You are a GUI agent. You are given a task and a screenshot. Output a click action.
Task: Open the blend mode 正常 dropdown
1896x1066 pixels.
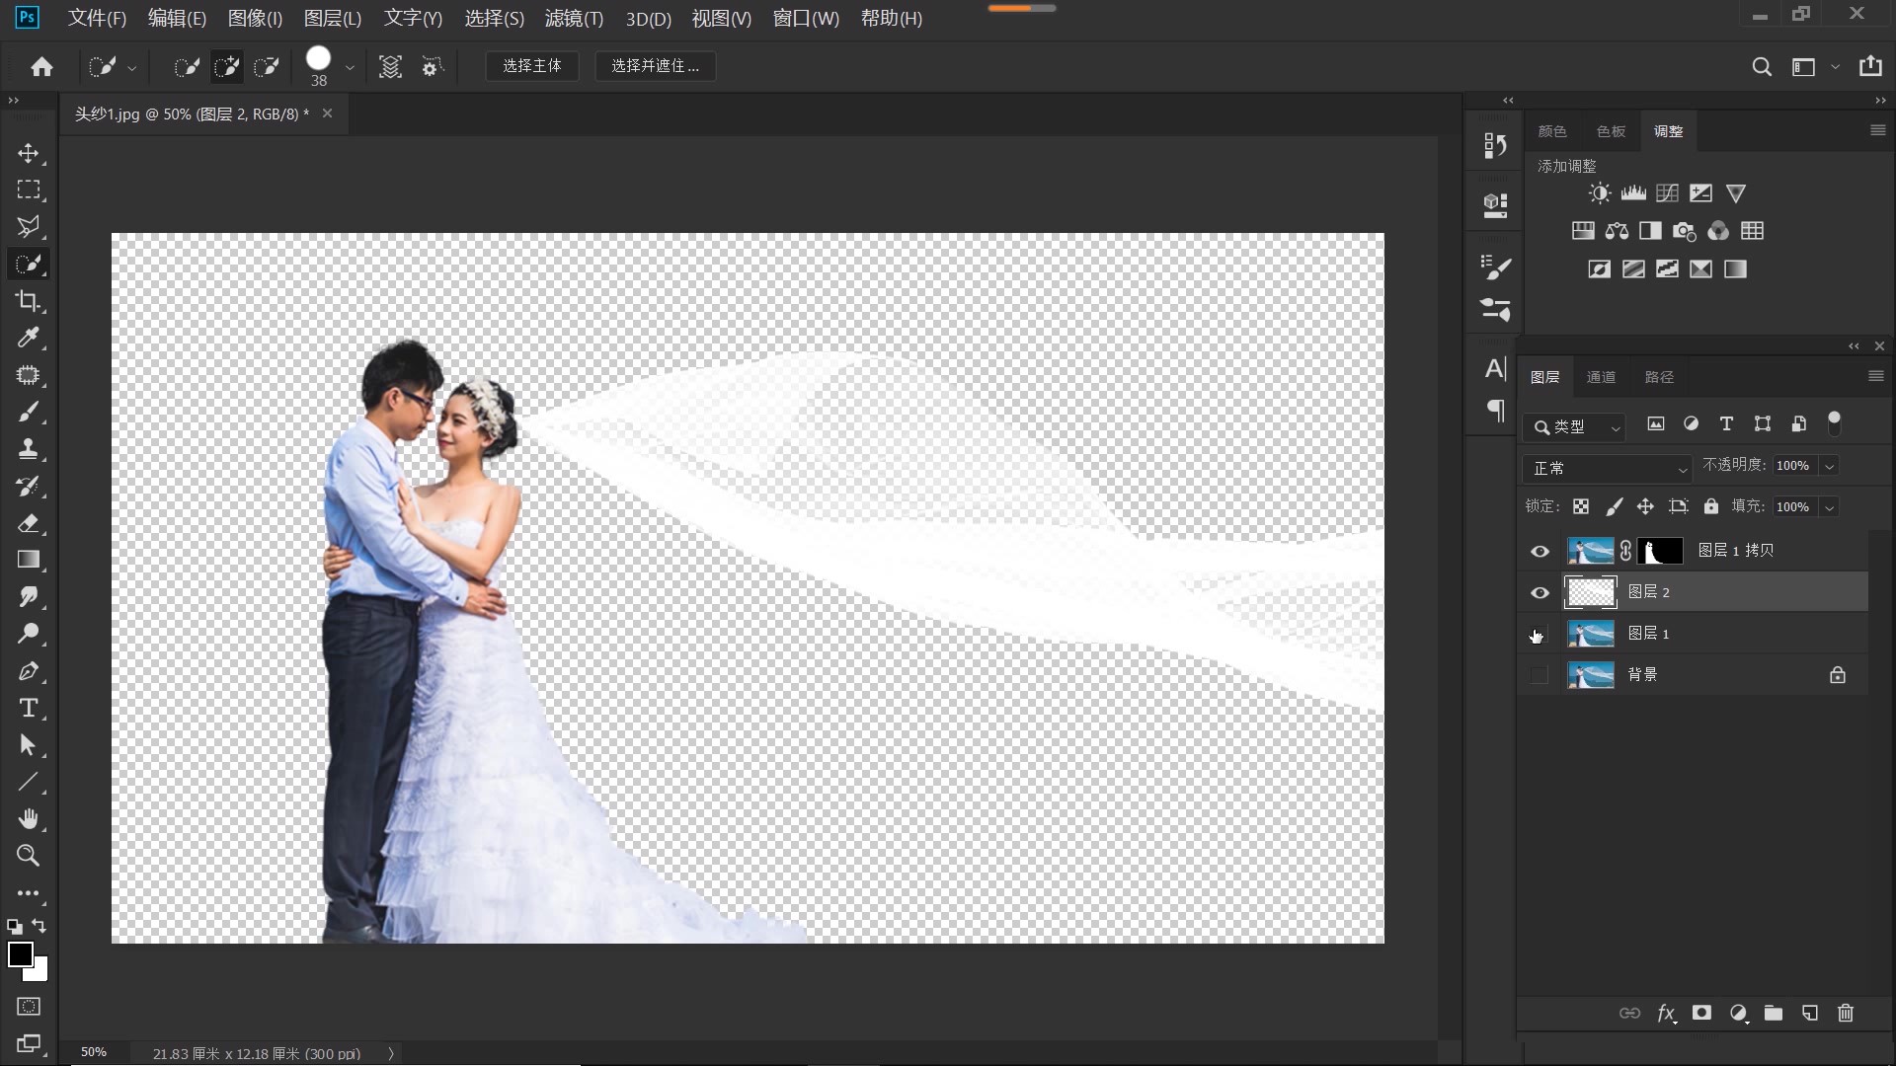pyautogui.click(x=1608, y=468)
